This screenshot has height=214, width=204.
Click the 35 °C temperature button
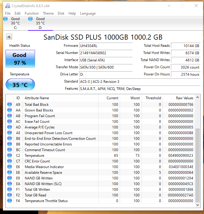(20, 84)
